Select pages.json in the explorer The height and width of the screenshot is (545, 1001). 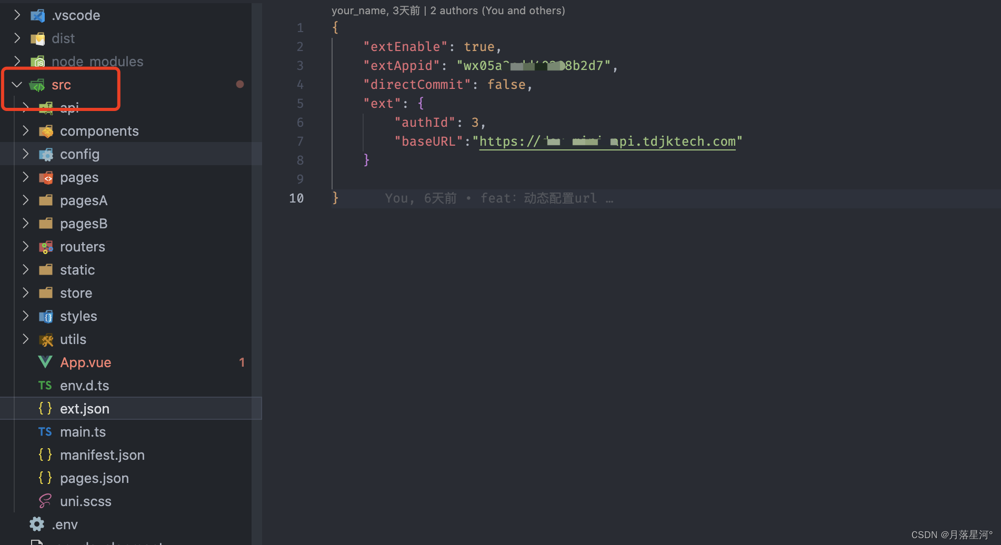point(94,478)
